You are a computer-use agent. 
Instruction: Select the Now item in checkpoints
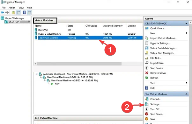coord(57,84)
